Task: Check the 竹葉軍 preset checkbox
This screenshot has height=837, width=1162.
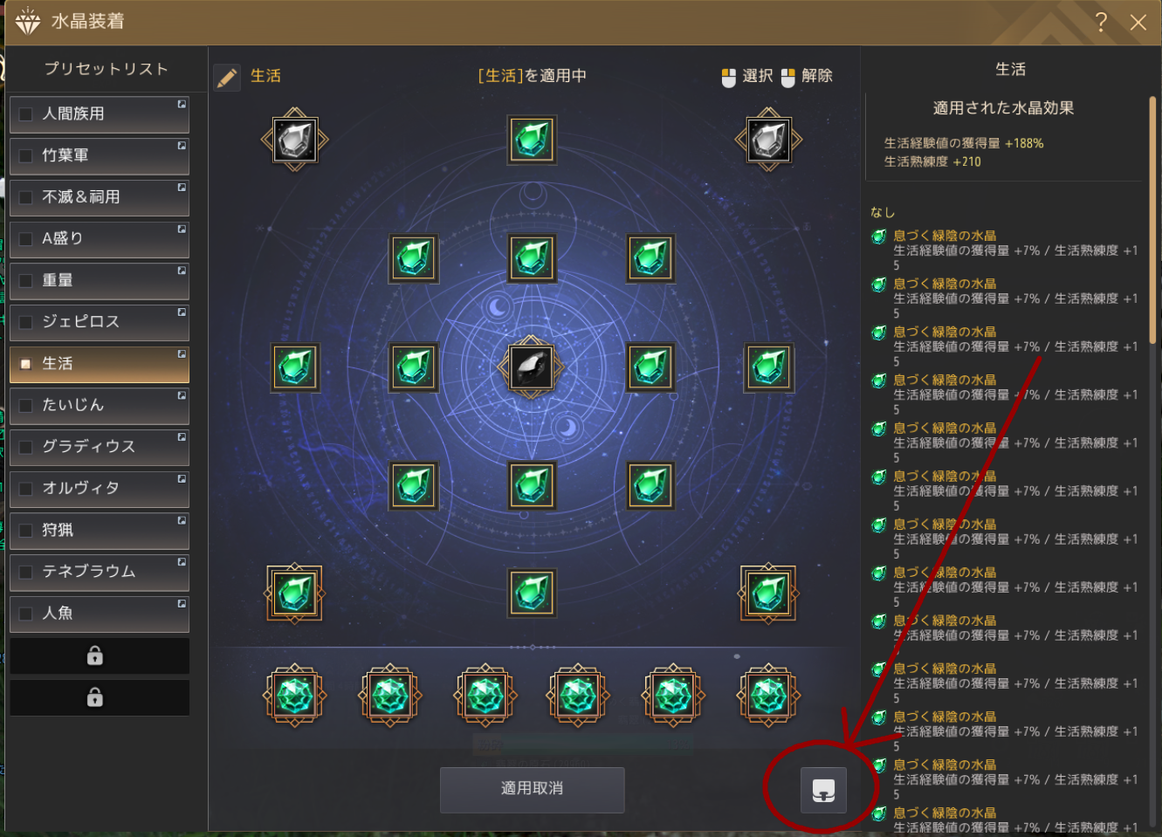Action: point(26,156)
